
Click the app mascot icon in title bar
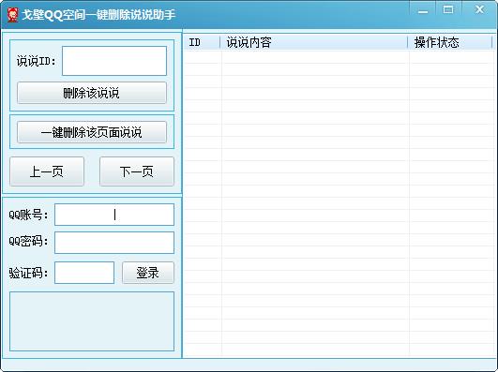13,15
